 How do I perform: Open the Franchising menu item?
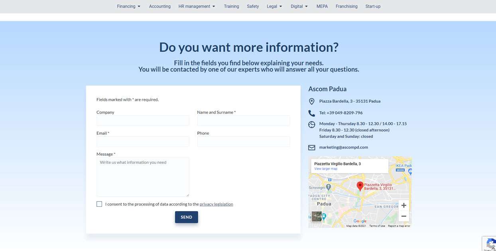point(346,6)
